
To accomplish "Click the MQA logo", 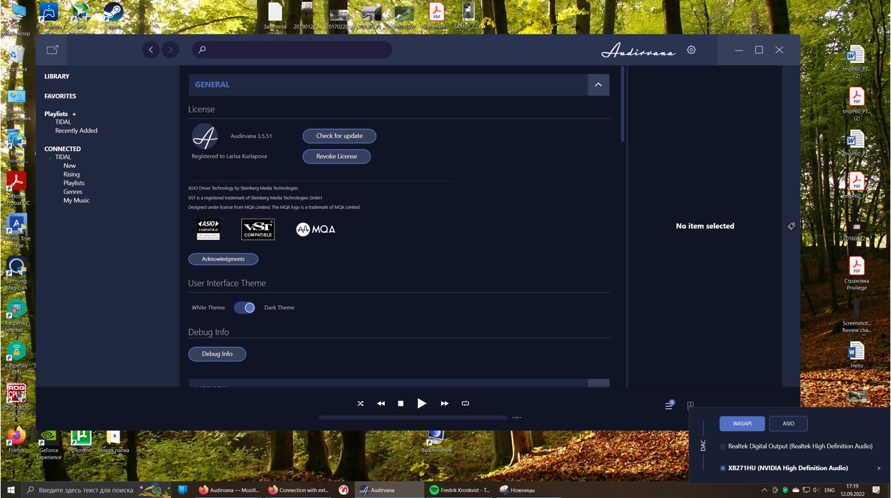I will click(x=315, y=229).
